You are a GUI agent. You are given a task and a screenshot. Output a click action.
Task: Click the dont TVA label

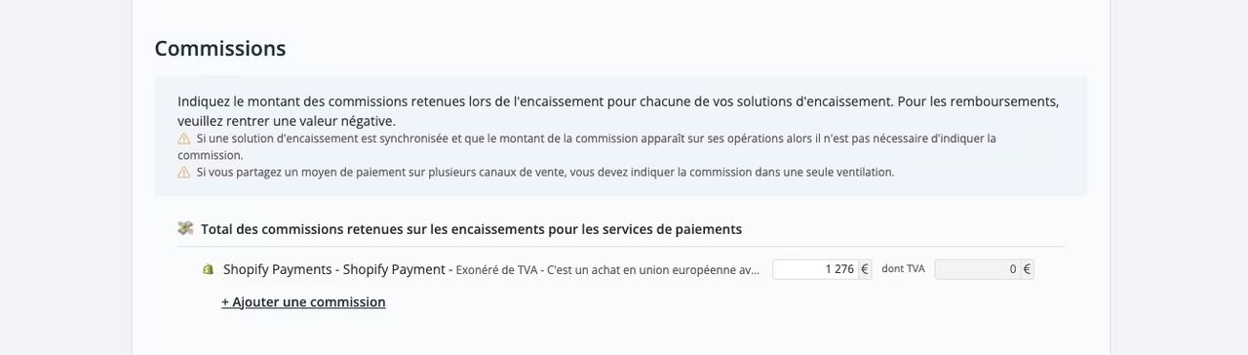903,269
